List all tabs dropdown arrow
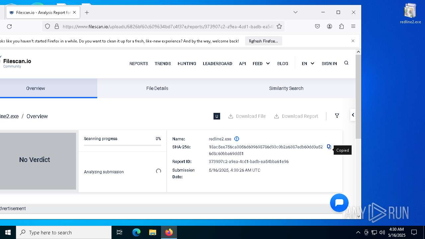425x239 pixels. coord(295,12)
